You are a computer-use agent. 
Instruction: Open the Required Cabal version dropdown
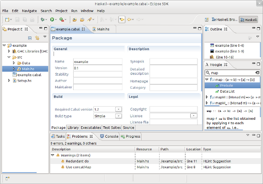click(x=119, y=109)
